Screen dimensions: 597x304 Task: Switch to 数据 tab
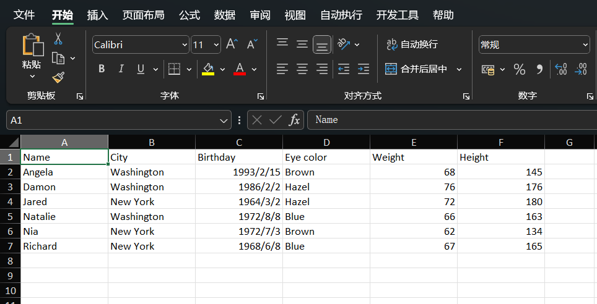(225, 15)
